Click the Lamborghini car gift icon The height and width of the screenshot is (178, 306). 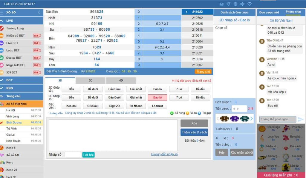[x=262, y=157]
